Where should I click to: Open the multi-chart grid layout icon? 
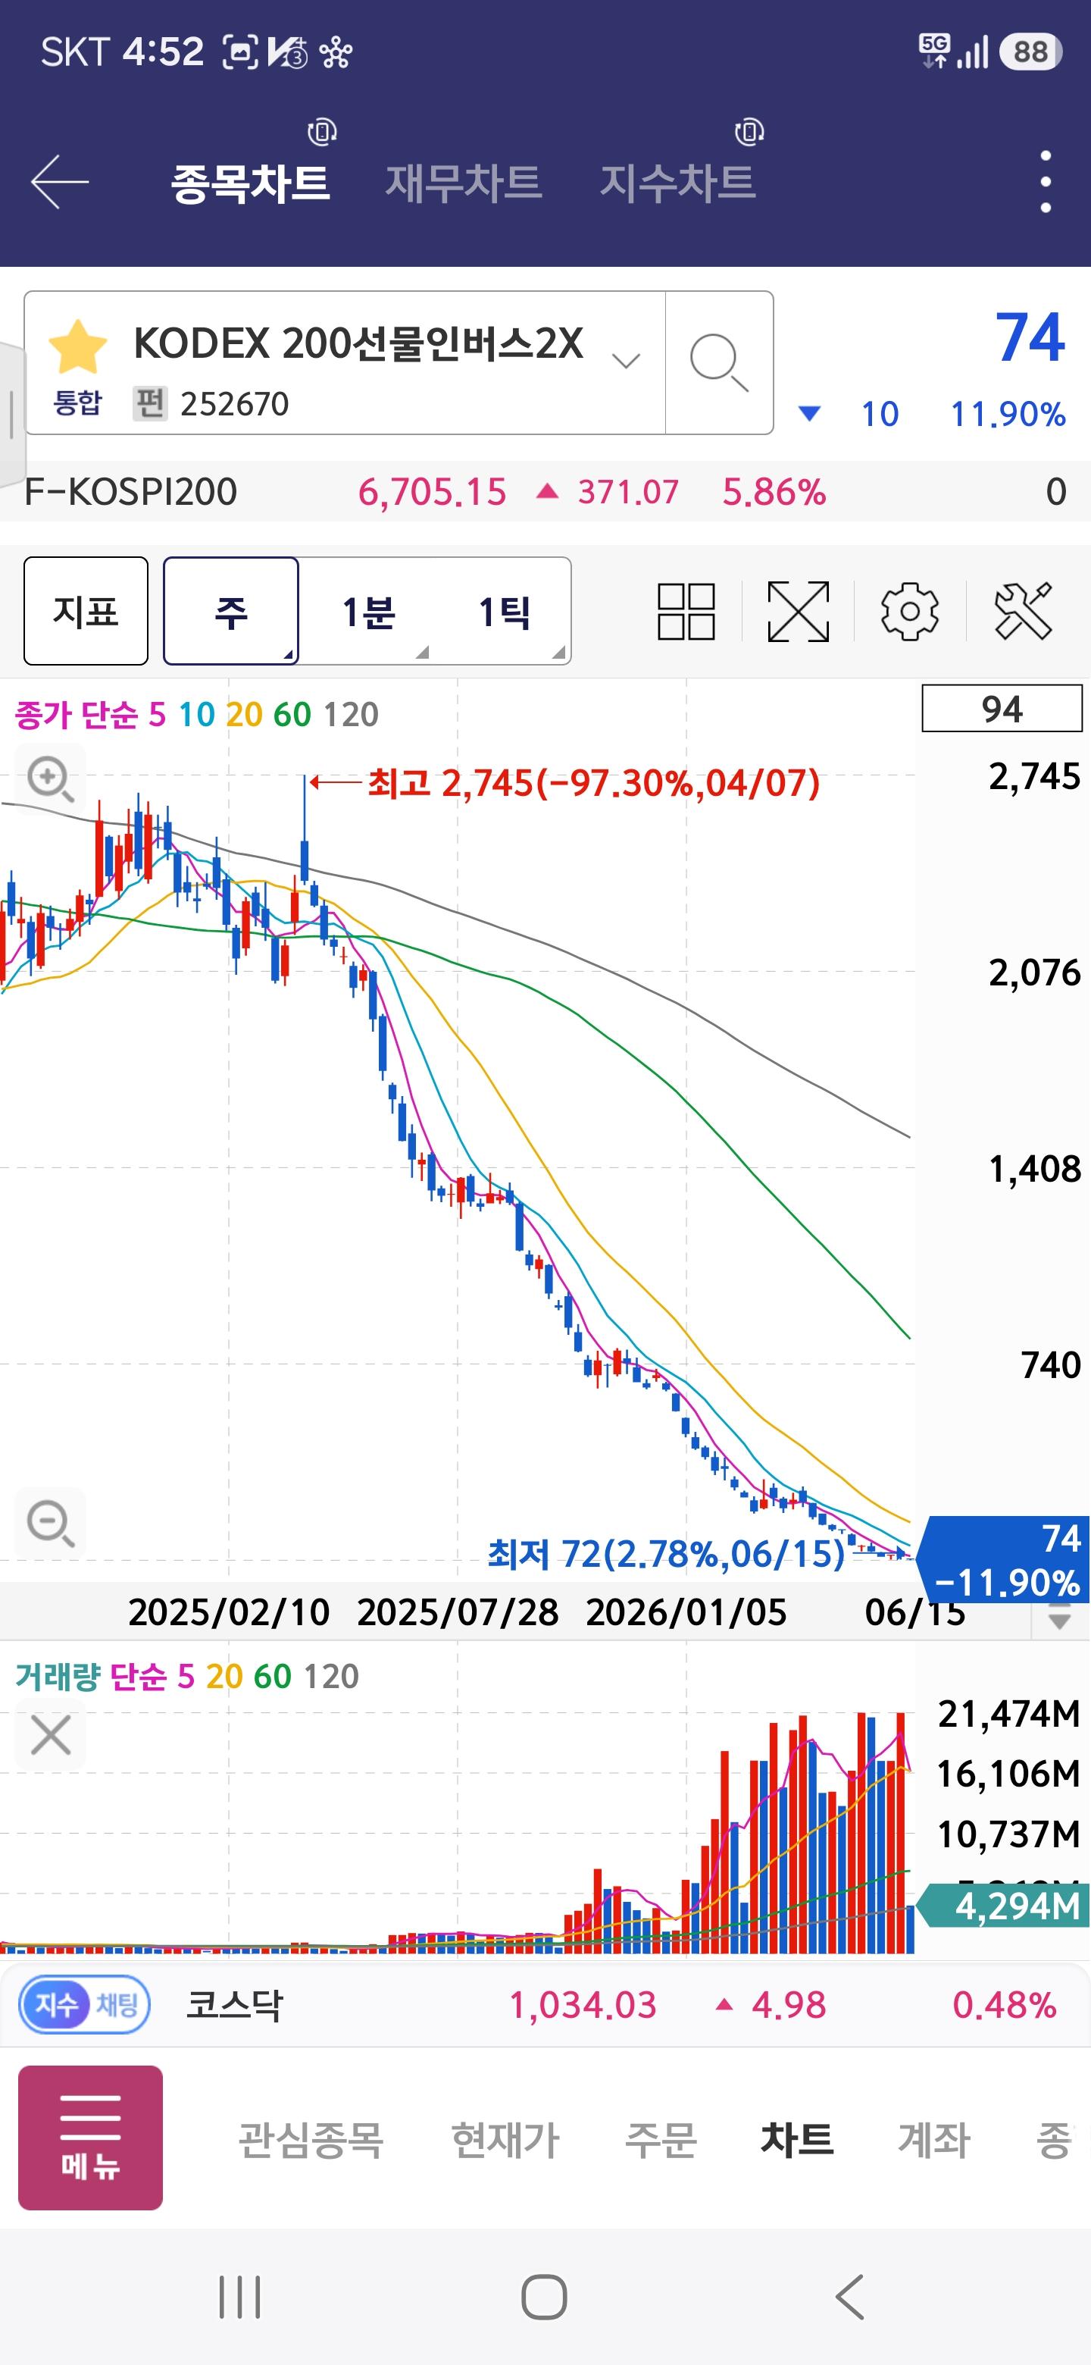coord(686,610)
